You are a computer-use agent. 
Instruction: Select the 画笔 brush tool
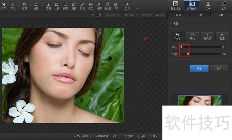click(82, 6)
